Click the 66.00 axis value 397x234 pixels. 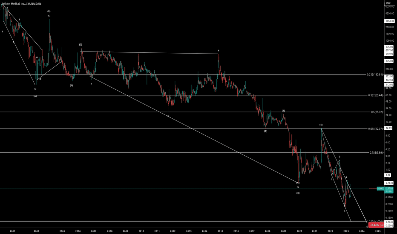(x=388, y=95)
